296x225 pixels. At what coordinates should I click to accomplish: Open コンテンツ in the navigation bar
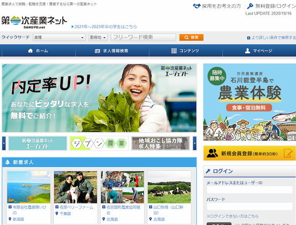click(186, 51)
